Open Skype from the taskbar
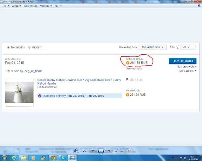This screenshot has width=202, height=161. (63, 158)
